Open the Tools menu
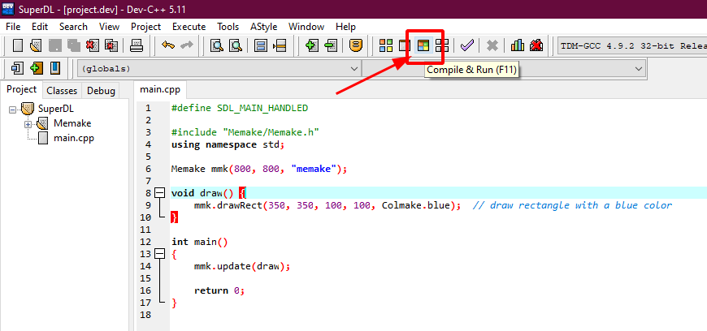Screen dimensions: 707x331 228,27
